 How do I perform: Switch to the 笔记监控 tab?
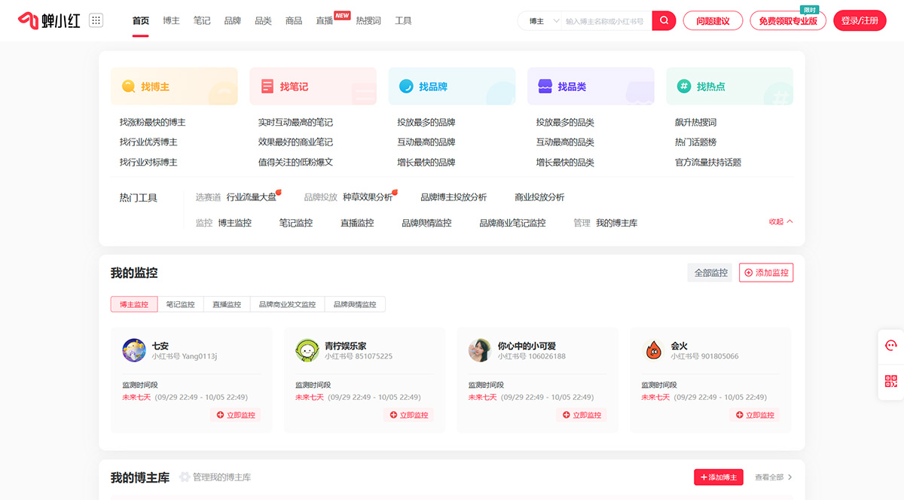point(180,303)
